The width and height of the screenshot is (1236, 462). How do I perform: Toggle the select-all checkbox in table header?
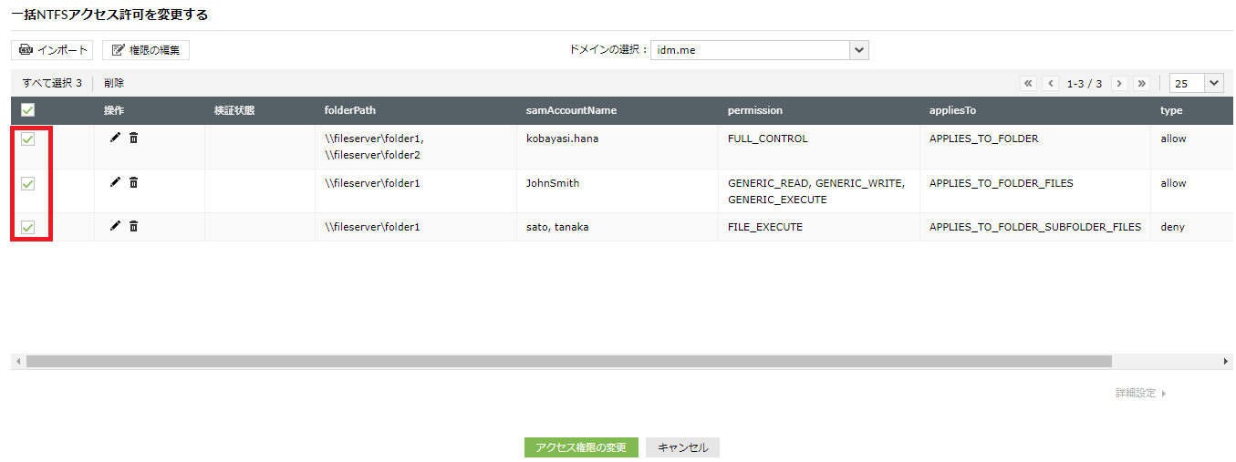point(27,110)
